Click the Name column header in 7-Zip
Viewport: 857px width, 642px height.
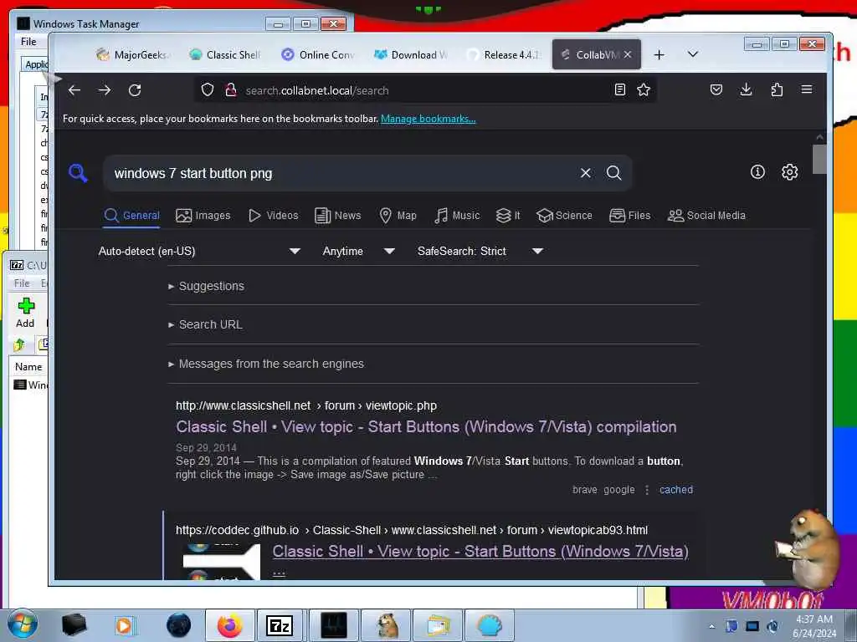(x=28, y=367)
